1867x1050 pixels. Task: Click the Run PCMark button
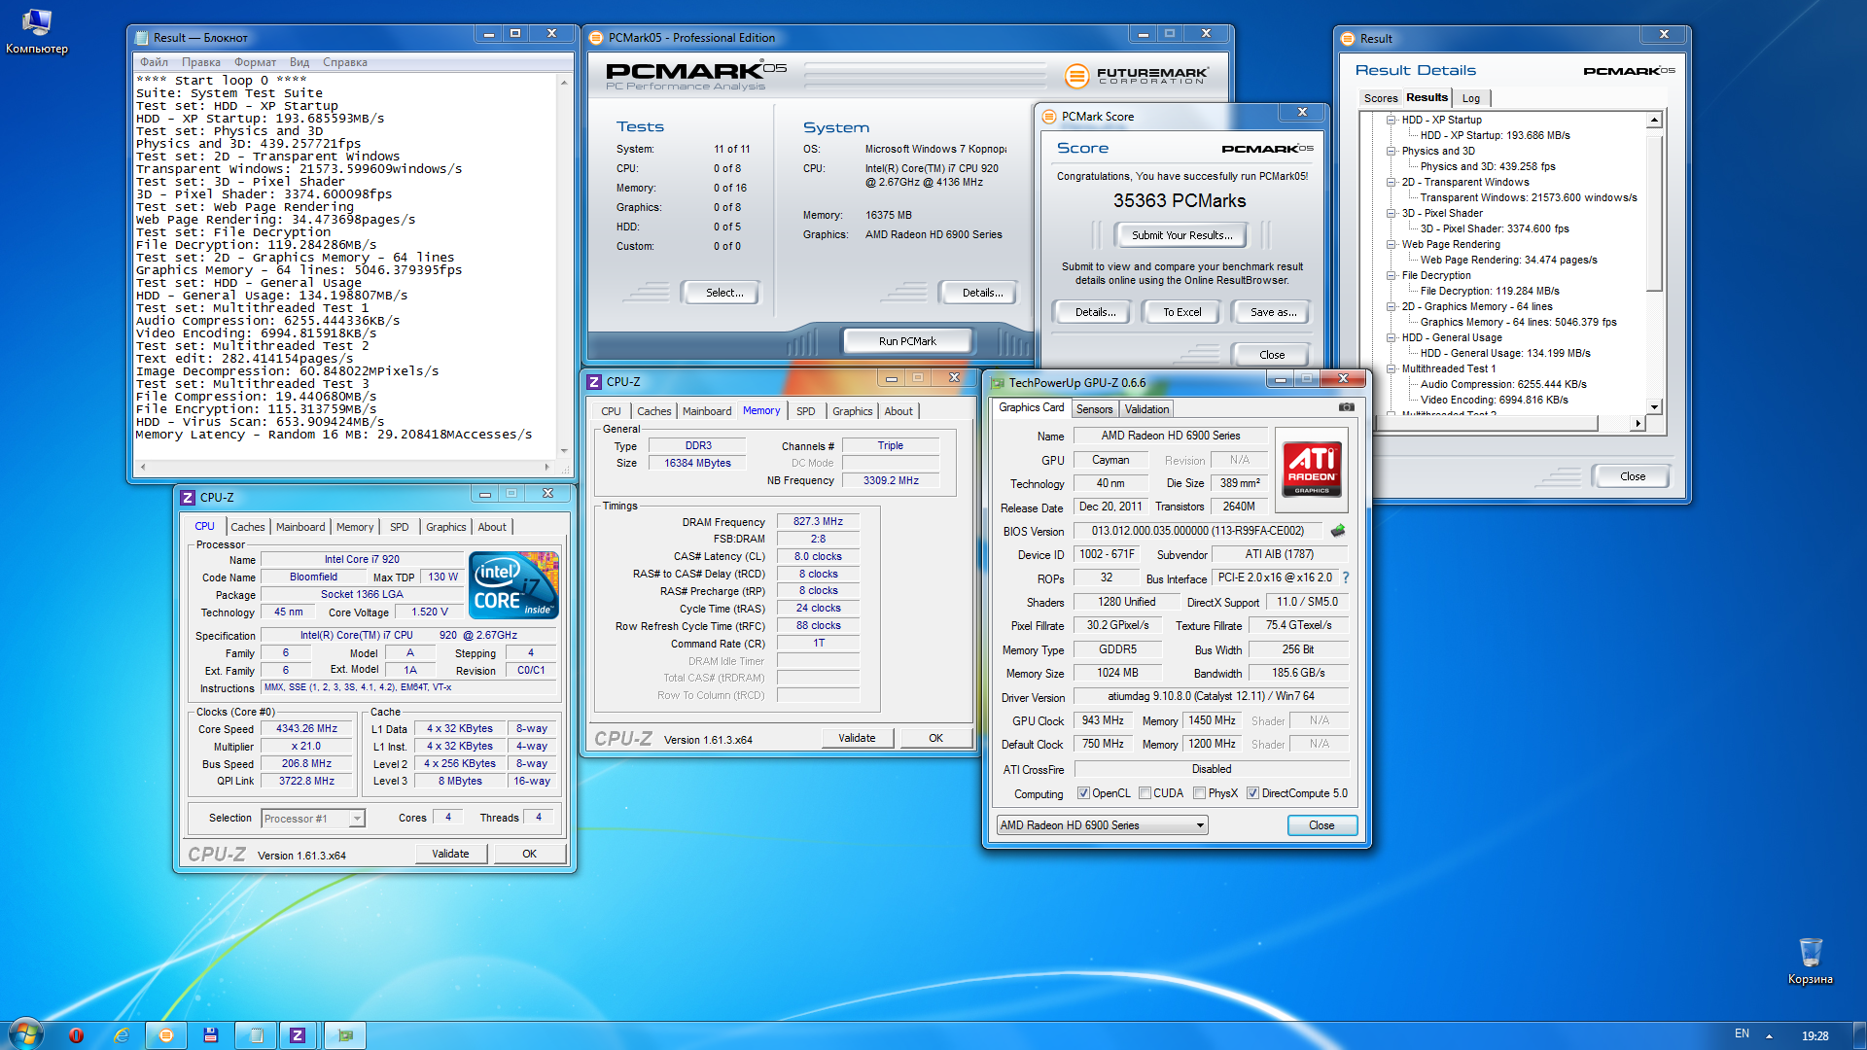tap(907, 341)
